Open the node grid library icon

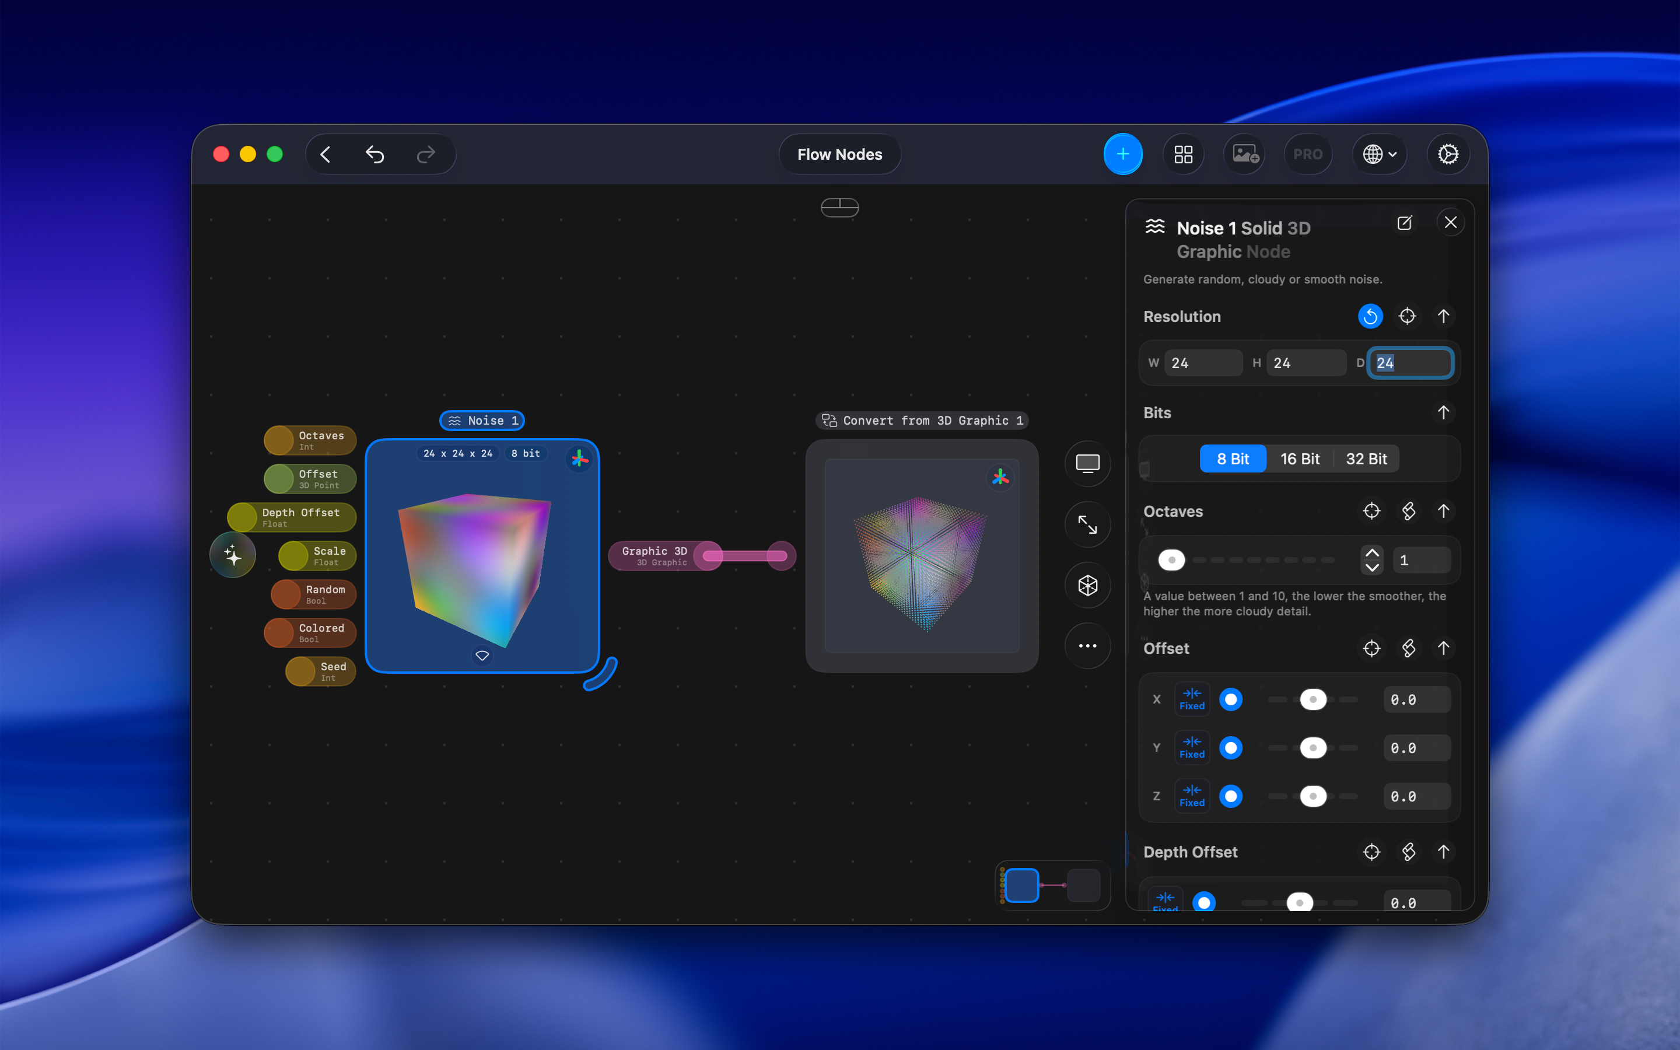point(1183,154)
